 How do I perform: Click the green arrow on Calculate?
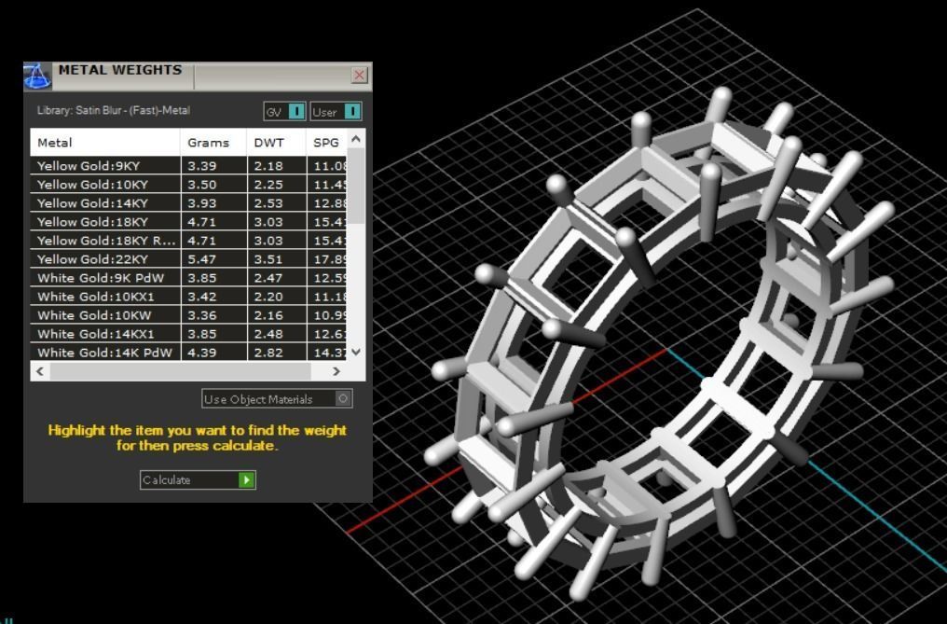(x=246, y=480)
